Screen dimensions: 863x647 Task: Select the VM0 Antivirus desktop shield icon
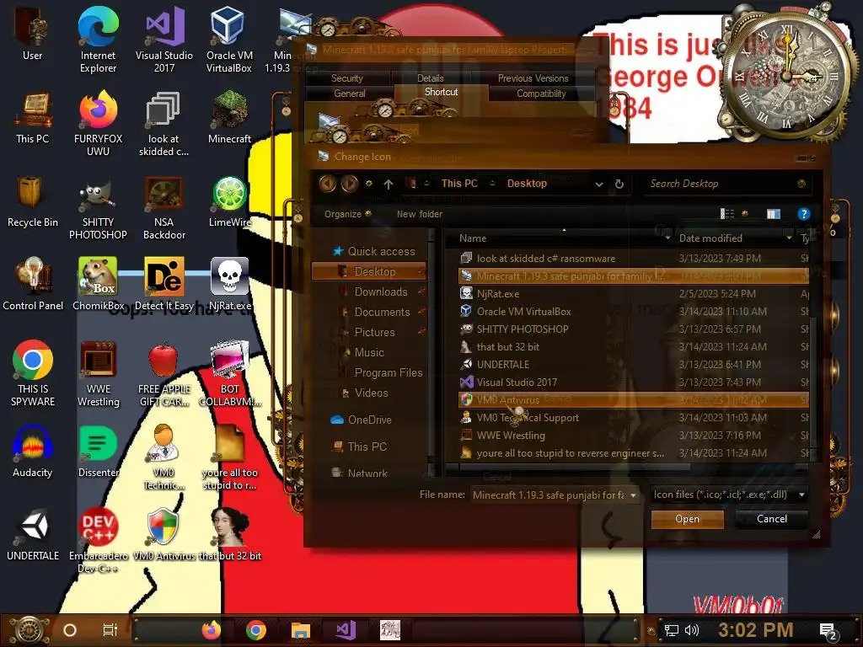pos(163,535)
